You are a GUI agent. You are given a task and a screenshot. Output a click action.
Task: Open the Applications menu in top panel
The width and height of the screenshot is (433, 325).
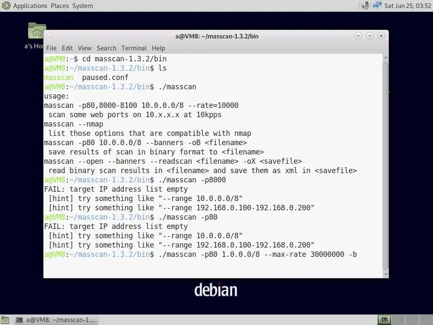tap(30, 6)
